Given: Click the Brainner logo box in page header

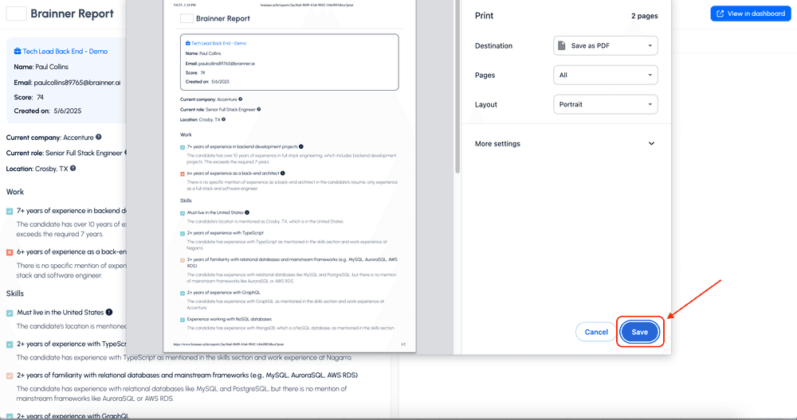Looking at the screenshot, I should (16, 14).
